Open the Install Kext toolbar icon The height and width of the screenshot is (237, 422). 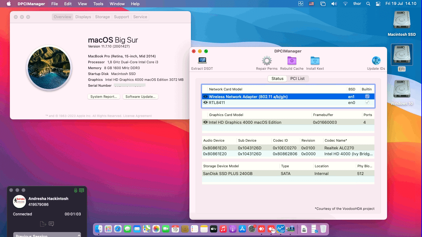pyautogui.click(x=315, y=60)
